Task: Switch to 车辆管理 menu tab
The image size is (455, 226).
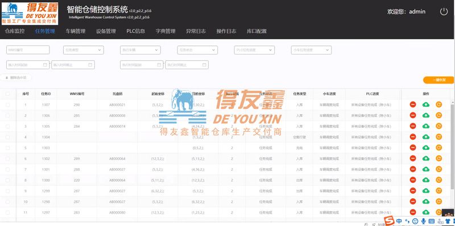Action: [x=76, y=31]
